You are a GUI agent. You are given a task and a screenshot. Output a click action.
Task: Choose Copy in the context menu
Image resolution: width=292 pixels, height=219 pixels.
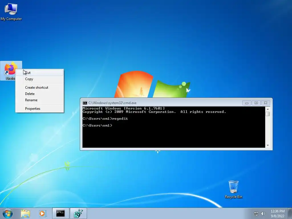click(x=40, y=79)
